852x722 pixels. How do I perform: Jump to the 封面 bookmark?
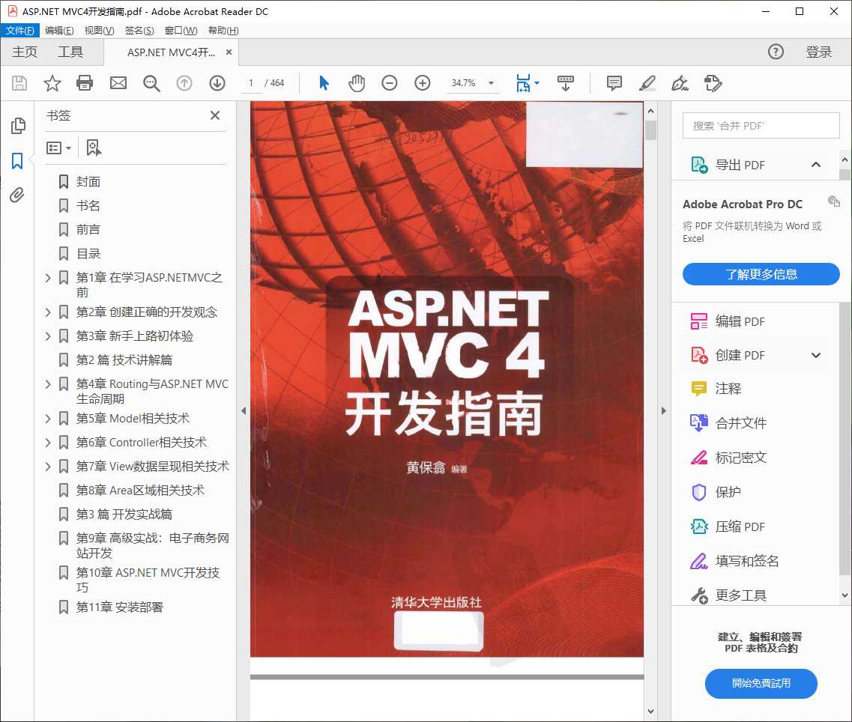click(x=88, y=182)
